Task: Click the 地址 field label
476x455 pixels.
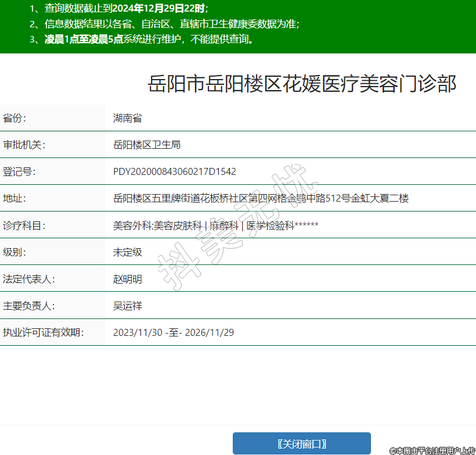Action: [15, 198]
